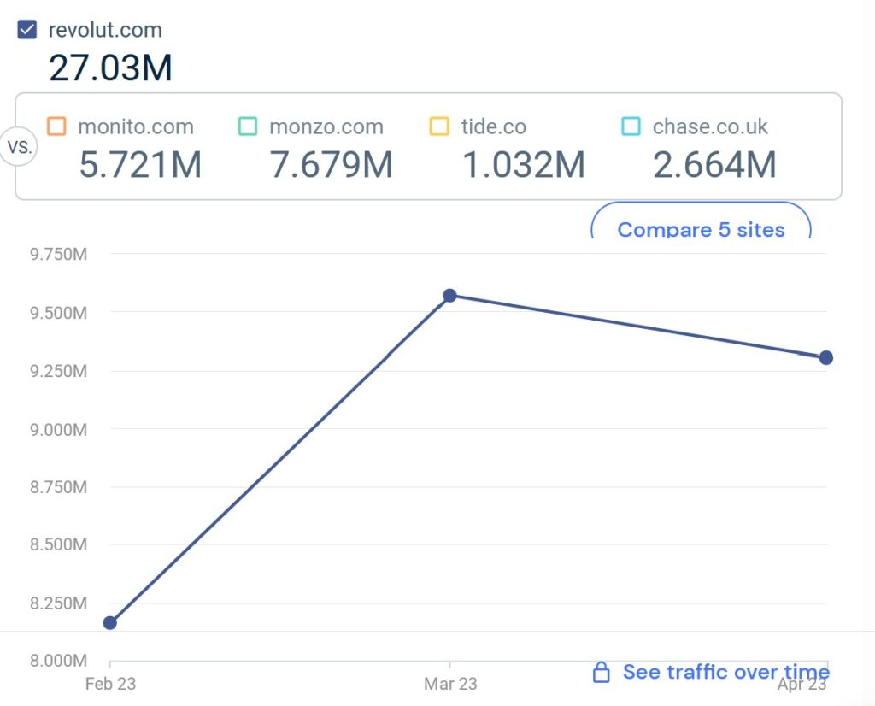Screen dimensions: 875x706
Task: Click the 27.03M total visits value
Action: coord(110,68)
